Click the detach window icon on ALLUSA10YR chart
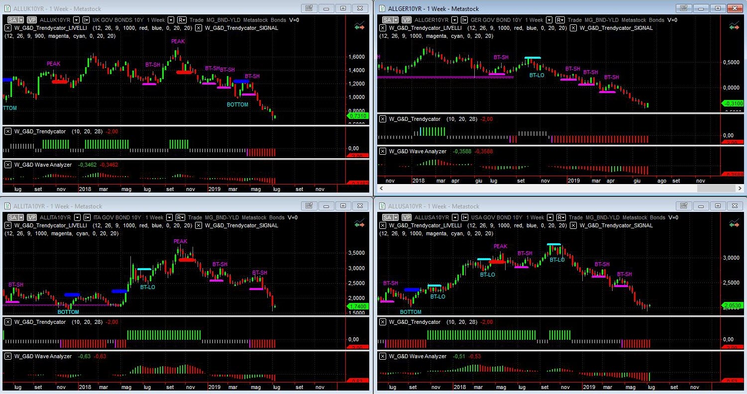 point(684,206)
